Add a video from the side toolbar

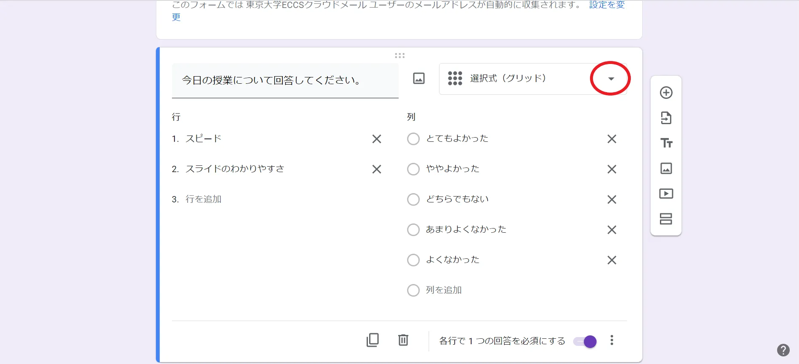(x=666, y=194)
